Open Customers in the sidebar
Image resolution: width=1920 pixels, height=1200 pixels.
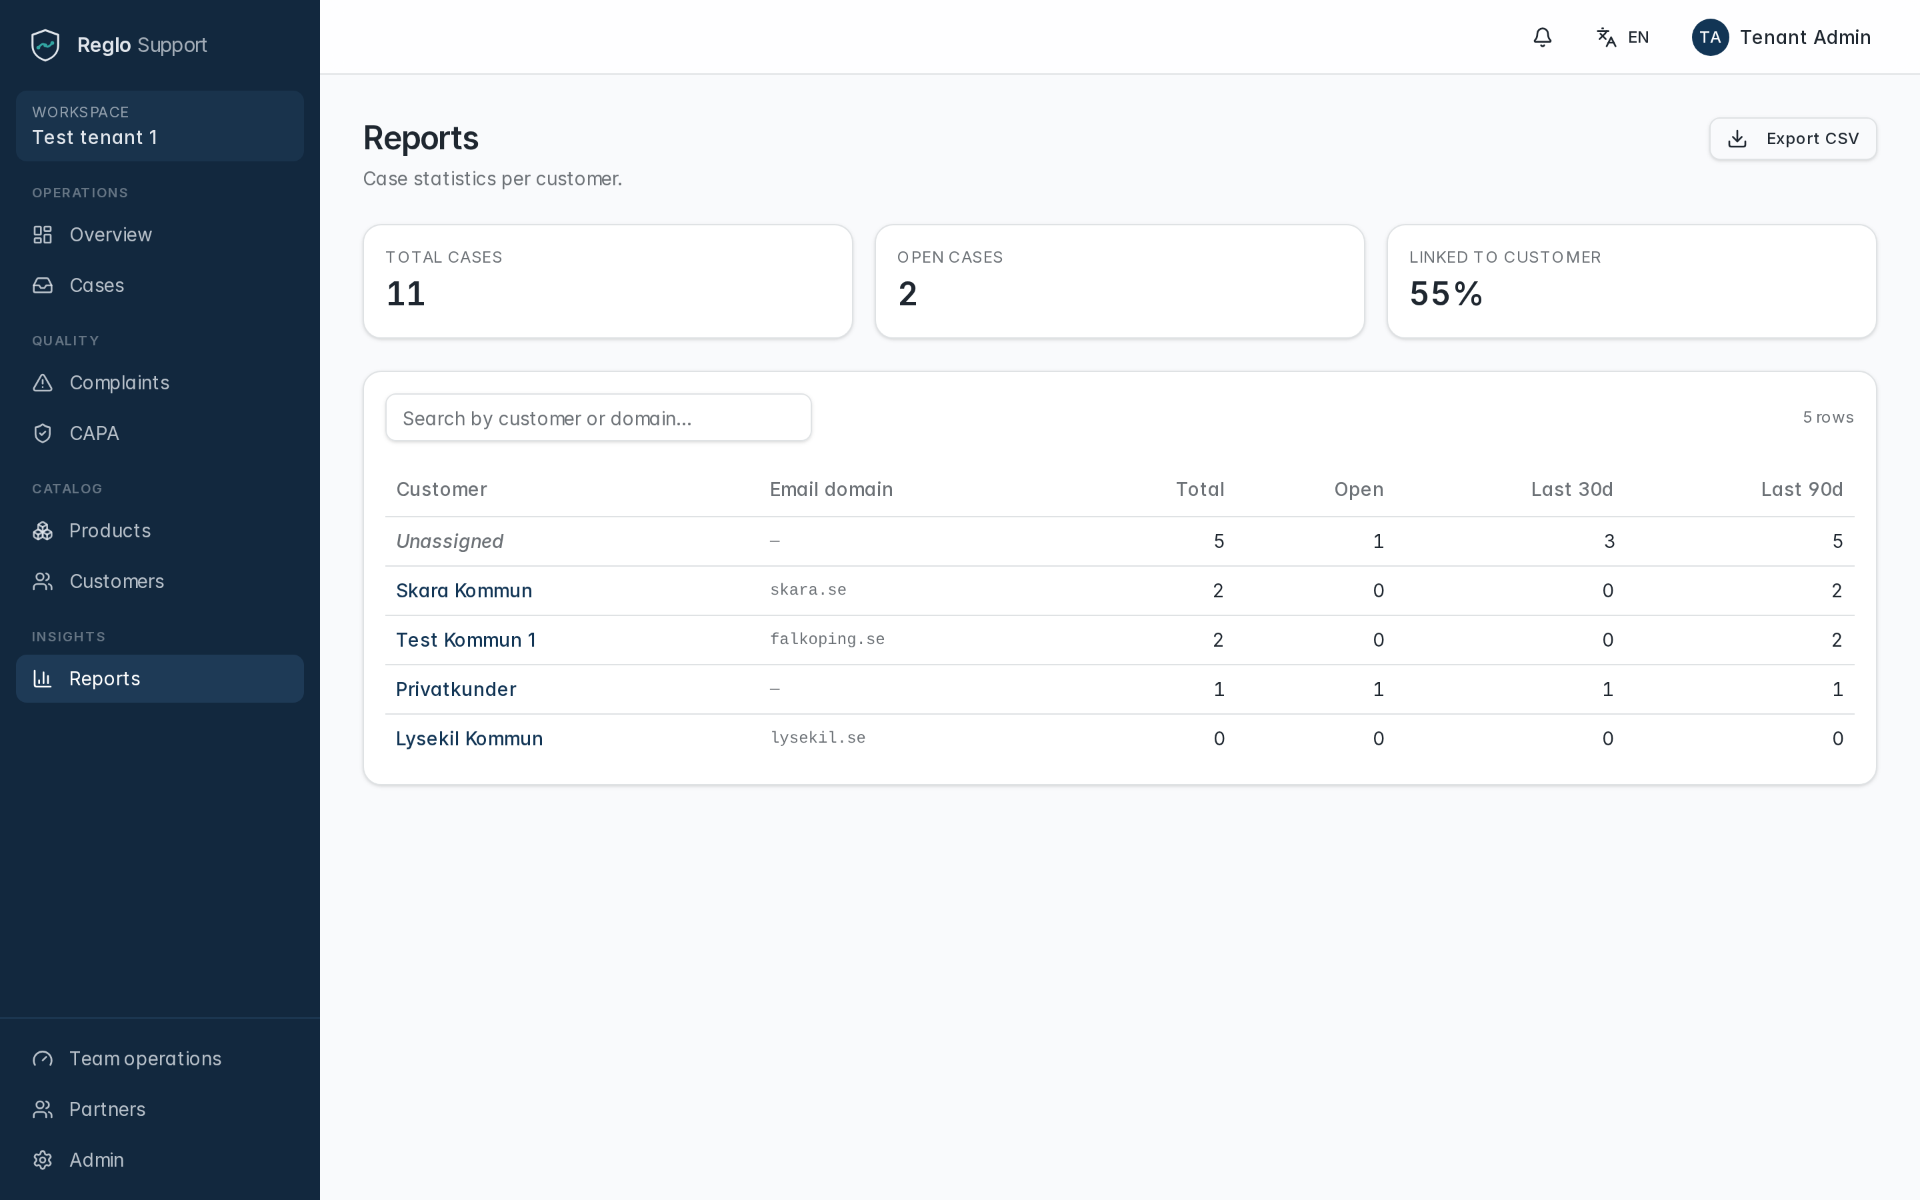159,582
